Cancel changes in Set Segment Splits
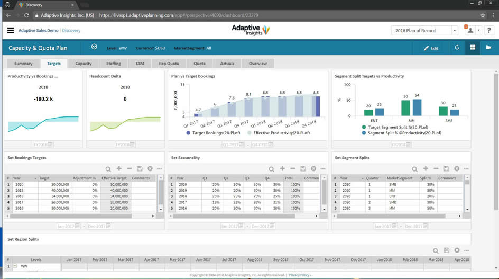The image size is (499, 279). tap(457, 168)
